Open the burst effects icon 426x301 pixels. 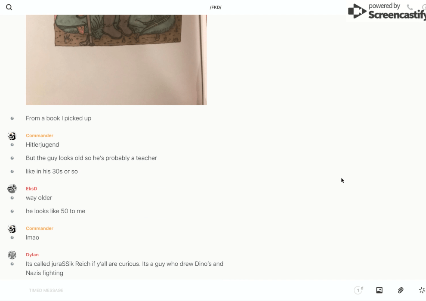[x=422, y=290]
